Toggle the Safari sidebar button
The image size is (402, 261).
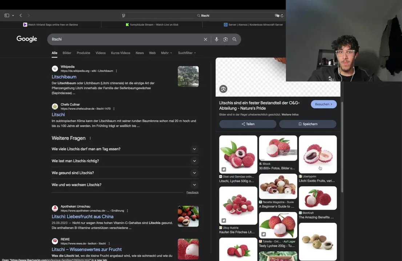pyautogui.click(x=7, y=15)
